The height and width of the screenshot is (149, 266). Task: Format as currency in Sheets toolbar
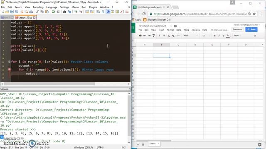click(160, 36)
